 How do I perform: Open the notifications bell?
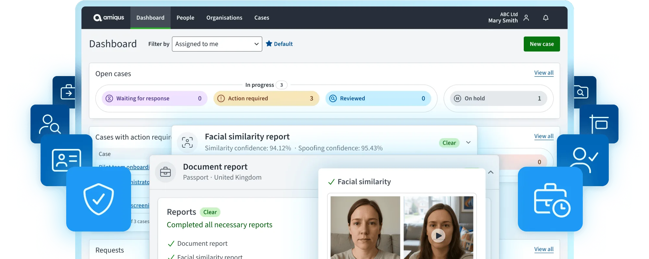pos(546,18)
